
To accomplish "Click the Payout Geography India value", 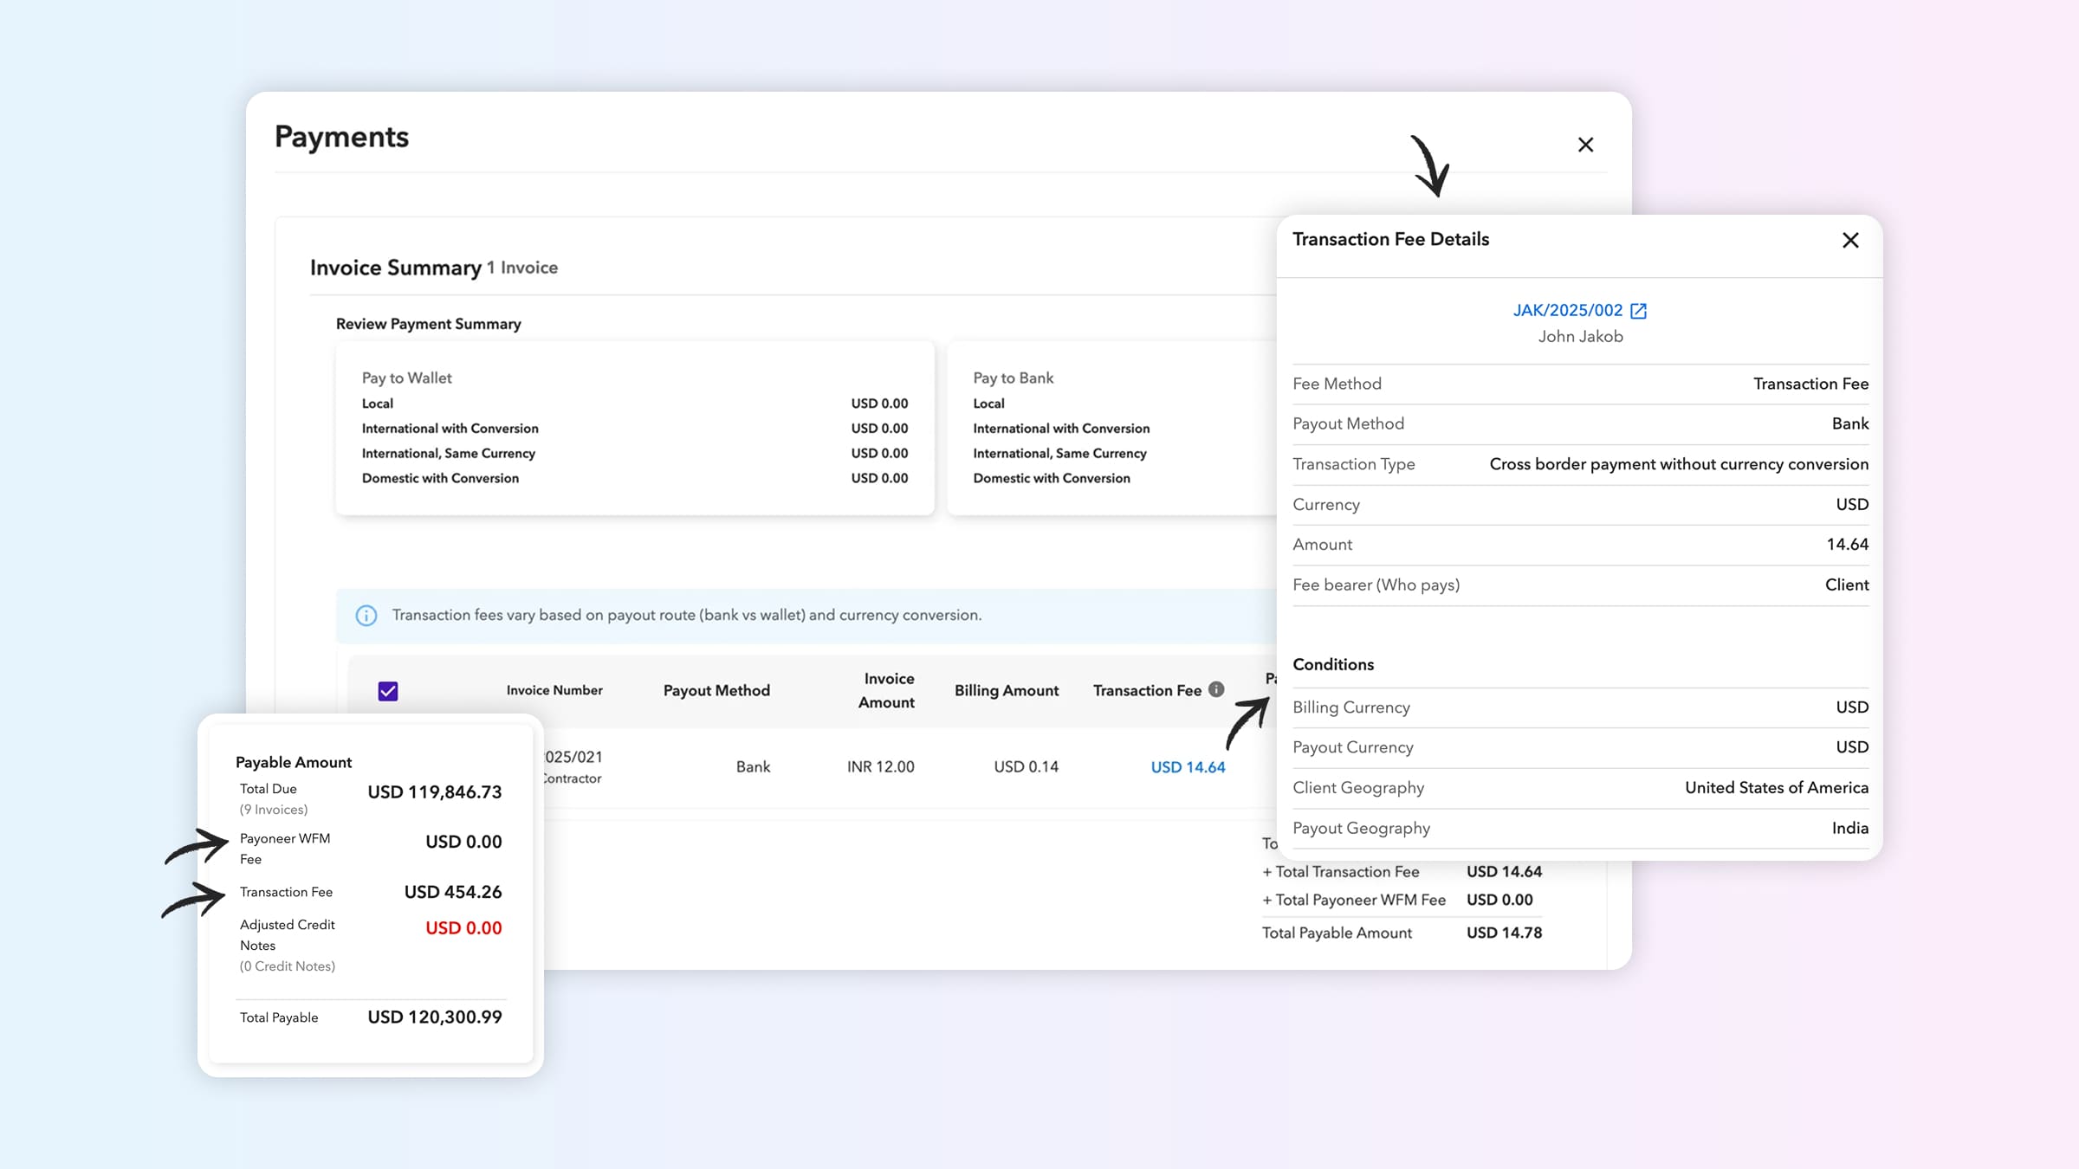I will point(1850,828).
